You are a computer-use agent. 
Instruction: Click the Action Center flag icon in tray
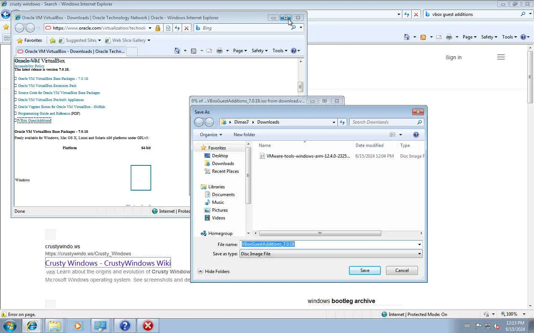coord(478,326)
